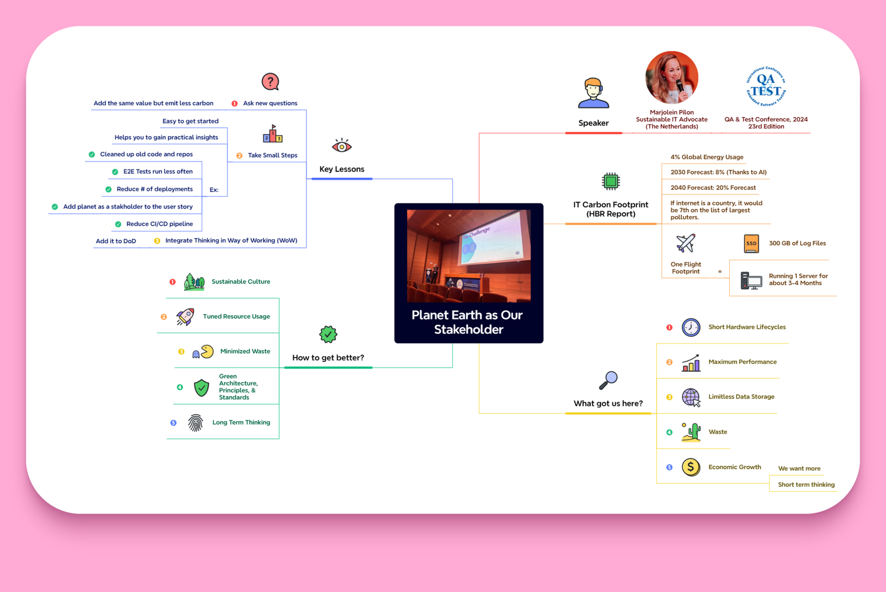
Task: Click the 'Short term thinking' text
Action: point(806,485)
